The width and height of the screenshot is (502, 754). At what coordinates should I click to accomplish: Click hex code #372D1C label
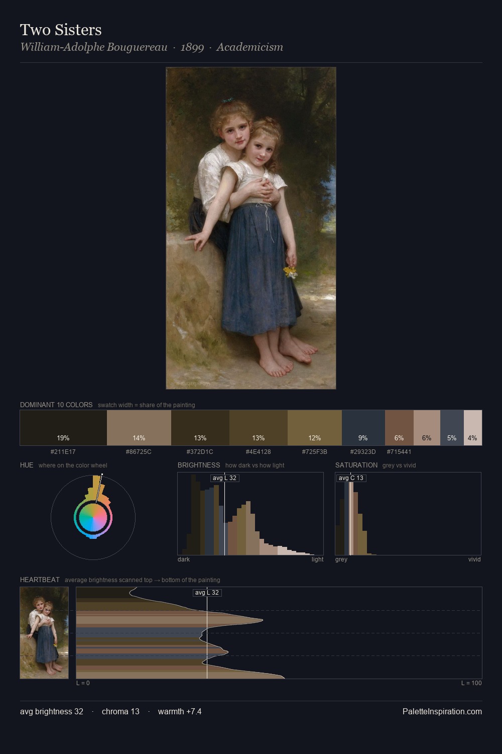[200, 452]
